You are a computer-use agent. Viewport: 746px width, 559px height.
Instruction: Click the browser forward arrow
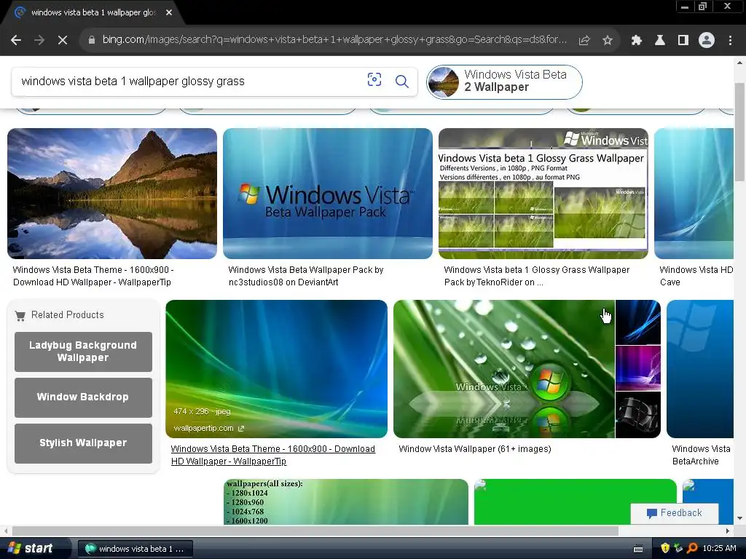tap(39, 41)
